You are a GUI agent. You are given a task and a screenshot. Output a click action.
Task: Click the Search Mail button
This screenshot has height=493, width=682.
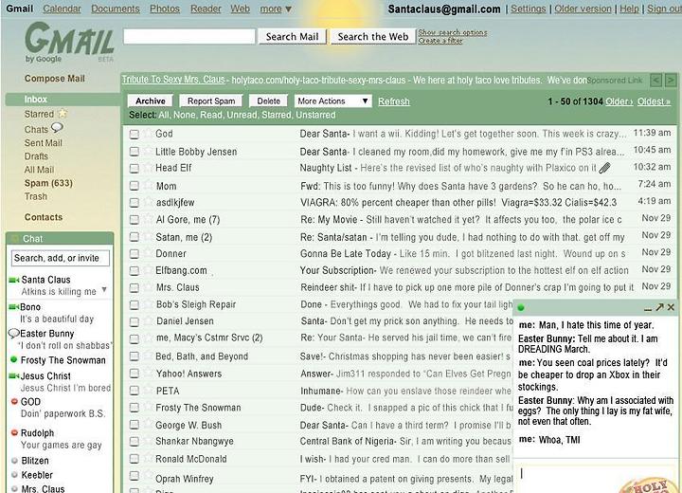292,37
